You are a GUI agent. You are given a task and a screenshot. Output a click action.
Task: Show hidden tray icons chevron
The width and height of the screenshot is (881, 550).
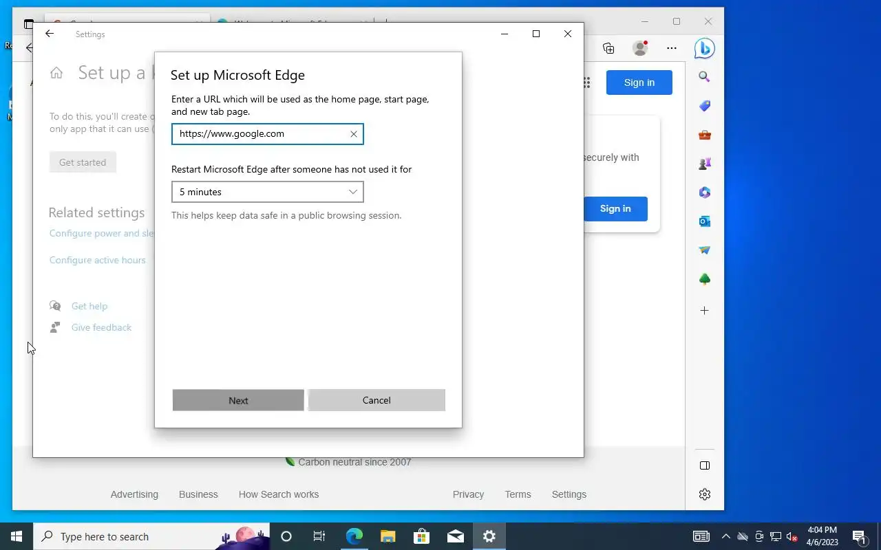[x=725, y=536]
